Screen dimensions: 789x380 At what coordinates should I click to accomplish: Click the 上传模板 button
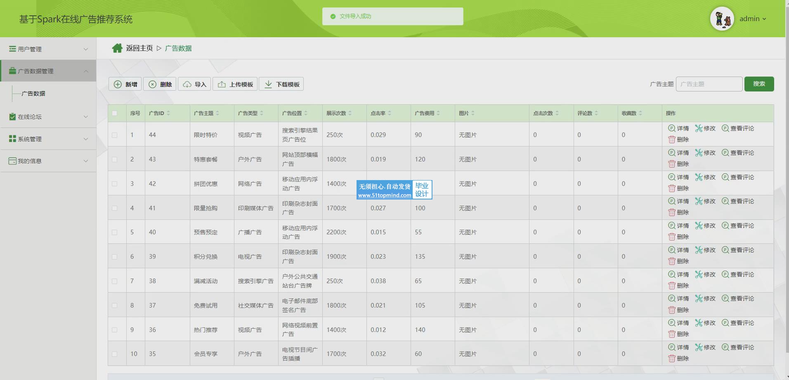tap(235, 84)
